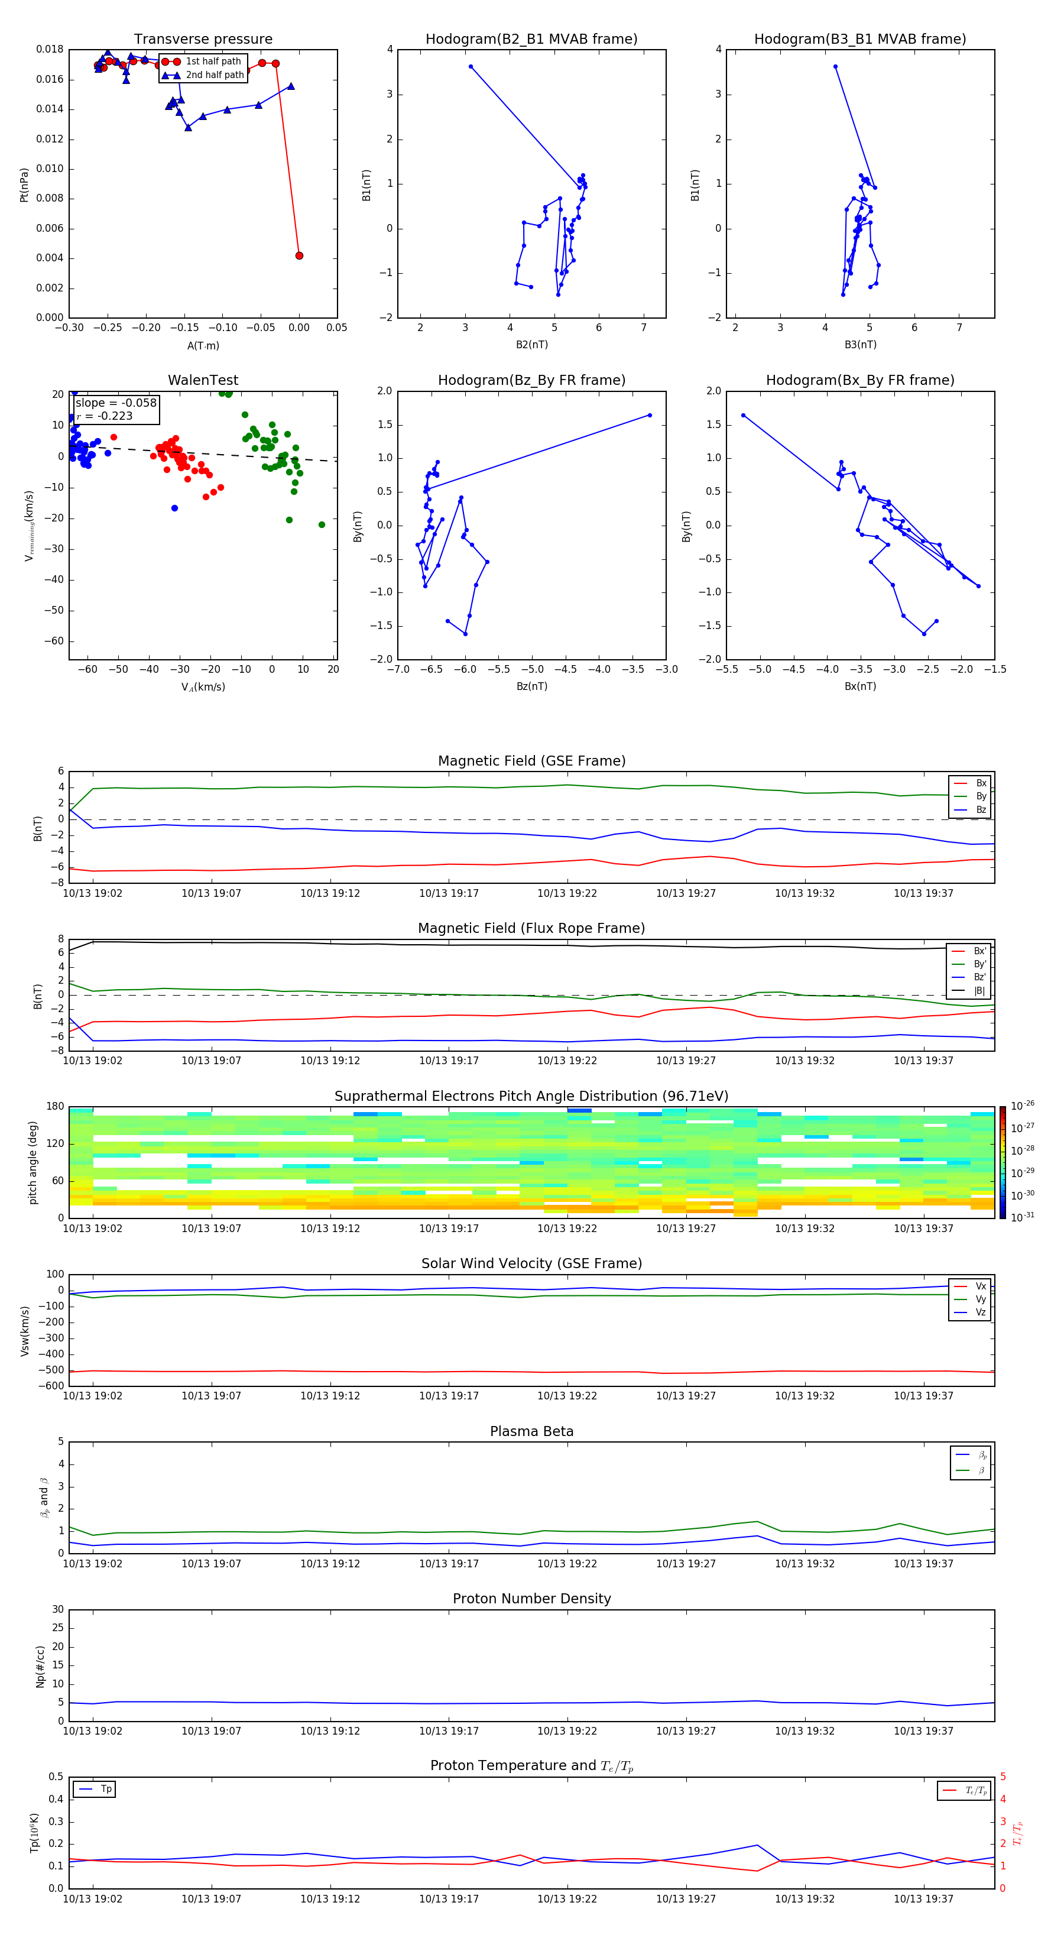The width and height of the screenshot is (1064, 1951).
Task: Select By' in the Flux Rope legend
Action: (969, 964)
